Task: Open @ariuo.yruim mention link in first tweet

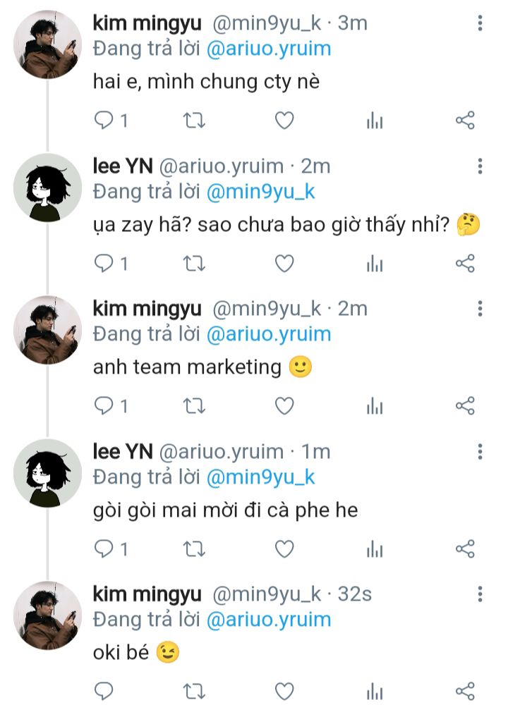Action: (x=268, y=49)
